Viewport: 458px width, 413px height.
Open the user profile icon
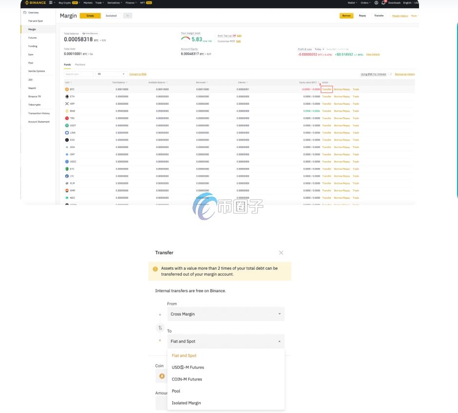tap(376, 2)
